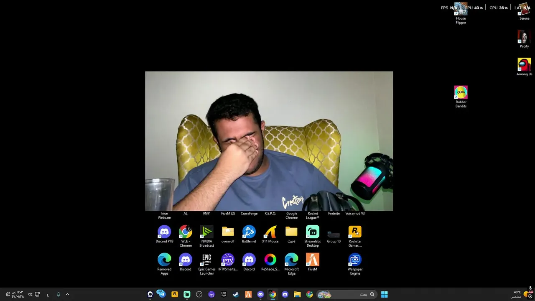Open Microsoft Edge desktop shortcut

pos(291,264)
